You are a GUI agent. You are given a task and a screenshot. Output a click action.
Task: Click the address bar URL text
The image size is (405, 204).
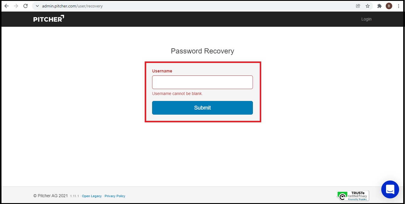72,6
